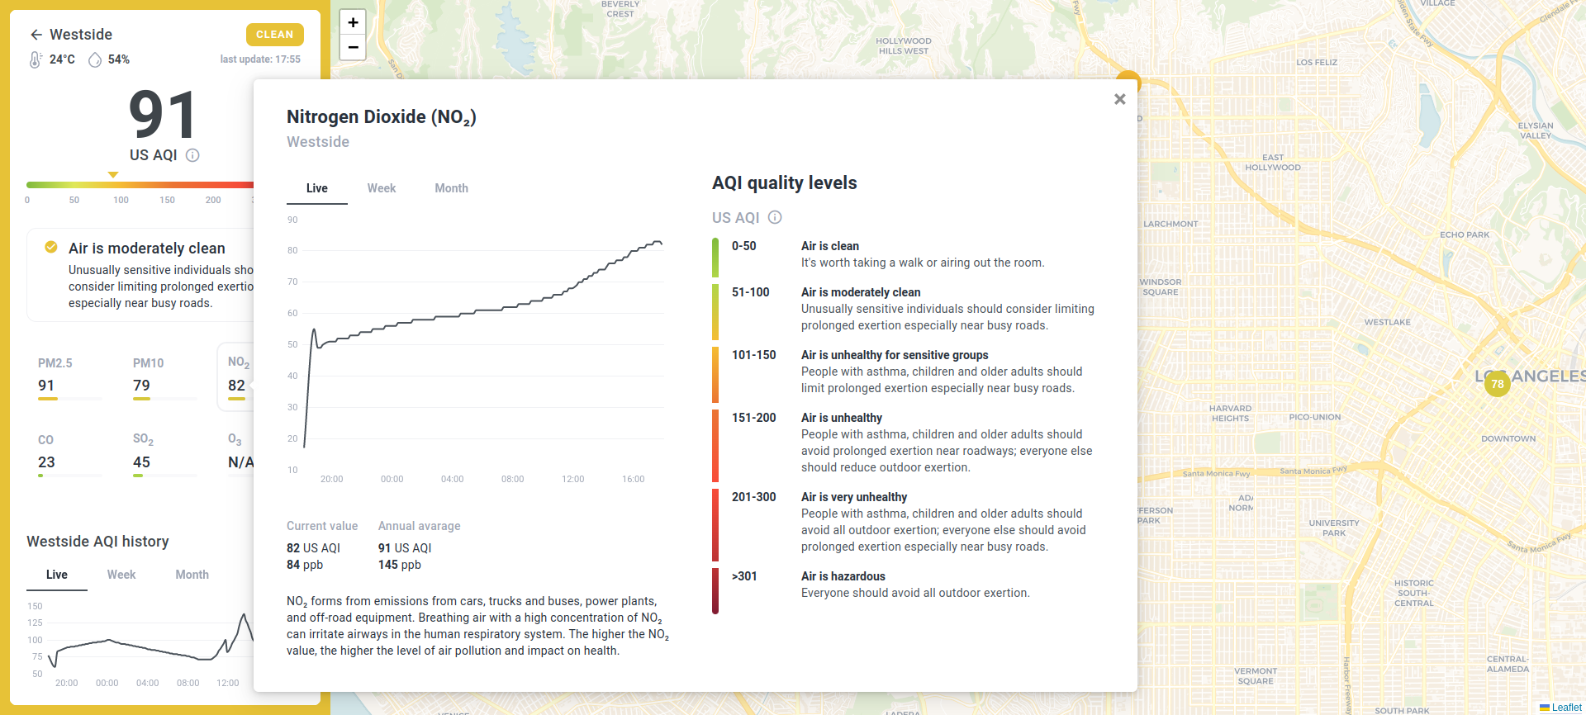Close the Nitrogen Dioxide dialog
The image size is (1586, 715).
click(1119, 99)
